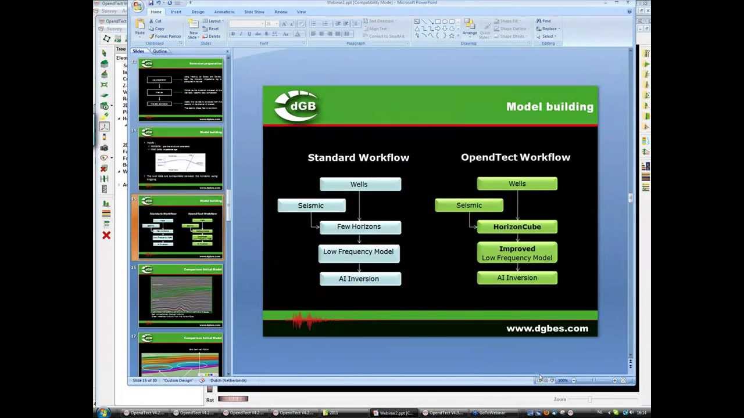Viewport: 744px width, 418px height.
Task: Open the Office button menu
Action: click(x=137, y=6)
